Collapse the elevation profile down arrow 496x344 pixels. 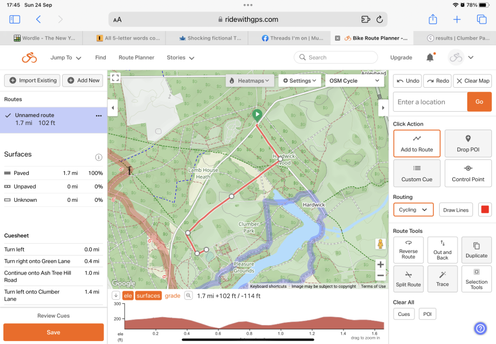click(116, 296)
